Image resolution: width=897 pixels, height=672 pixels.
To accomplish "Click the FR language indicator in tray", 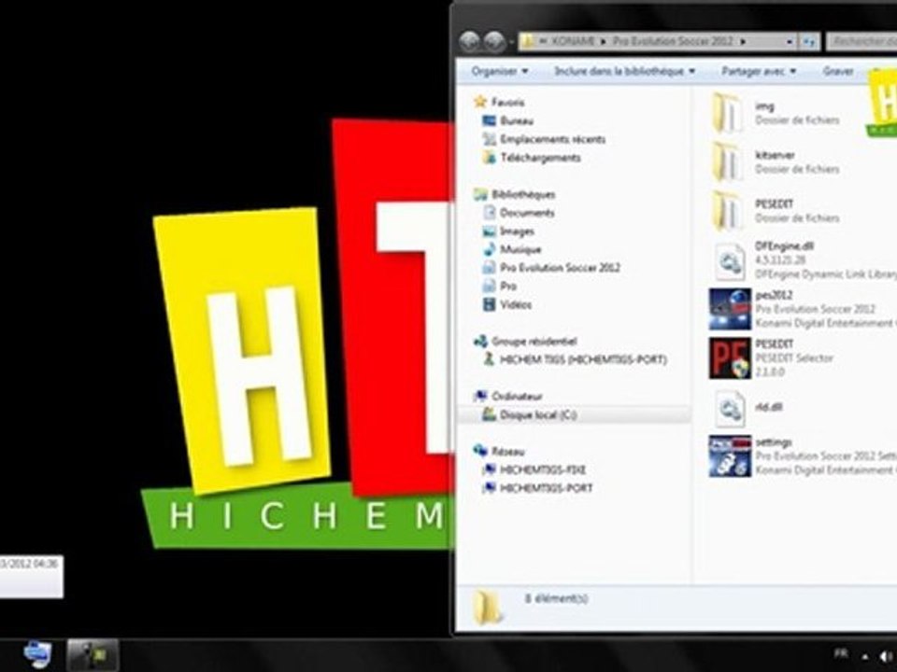I will [840, 653].
